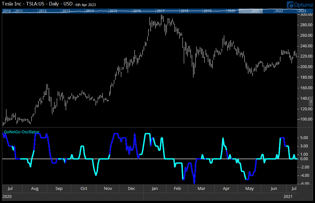The width and height of the screenshot is (315, 203).
Task: Click the 260.00 price scale label
Action: coord(306,35)
